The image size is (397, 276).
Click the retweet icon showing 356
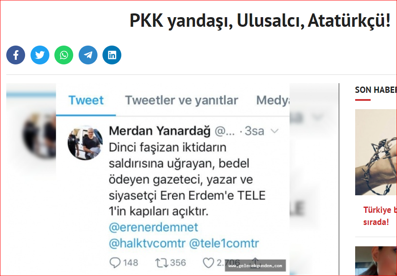[161, 263]
